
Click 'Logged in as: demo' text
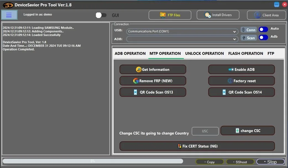(x=38, y=14)
